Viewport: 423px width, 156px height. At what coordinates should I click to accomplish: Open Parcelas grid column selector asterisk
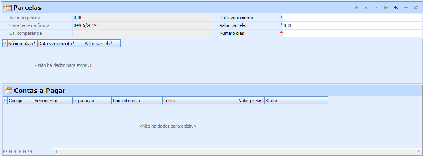click(5, 43)
